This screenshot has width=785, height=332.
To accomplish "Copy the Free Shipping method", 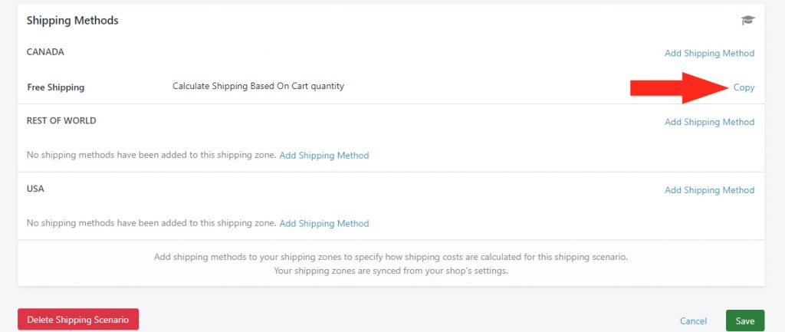I will (x=744, y=87).
